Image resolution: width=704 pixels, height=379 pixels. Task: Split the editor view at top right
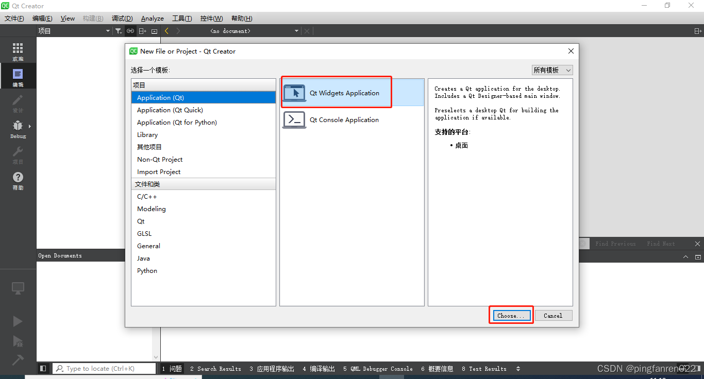click(698, 31)
